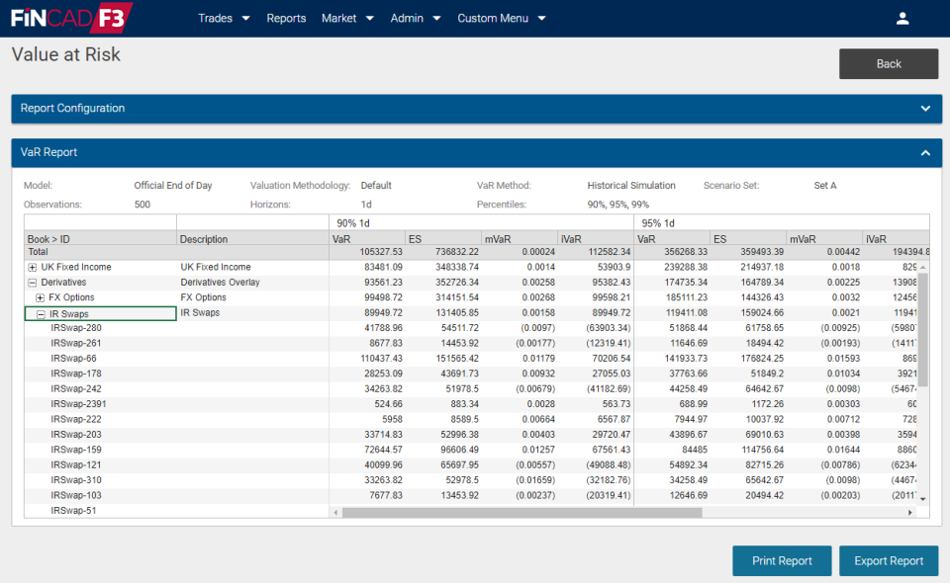The height and width of the screenshot is (583, 950).
Task: Open the Admin menu
Action: [408, 18]
